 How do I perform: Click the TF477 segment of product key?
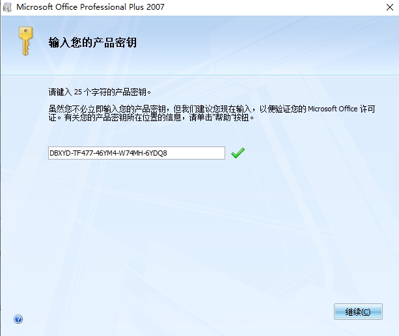pos(83,154)
